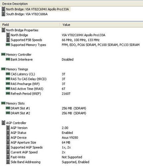The image size is (143, 166).
Task: Select the Supported, Enabled value
Action: point(75,162)
